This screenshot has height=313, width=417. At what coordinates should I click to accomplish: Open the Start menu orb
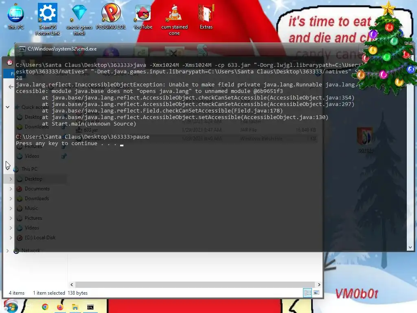coord(11,306)
